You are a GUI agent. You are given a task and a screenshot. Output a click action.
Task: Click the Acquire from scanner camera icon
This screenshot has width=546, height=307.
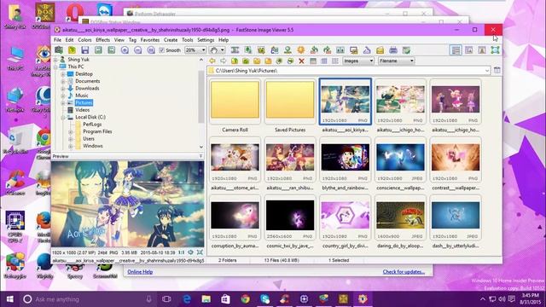[x=59, y=50]
